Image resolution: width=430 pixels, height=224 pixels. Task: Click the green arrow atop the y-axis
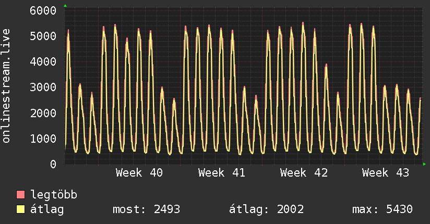tap(65, 5)
